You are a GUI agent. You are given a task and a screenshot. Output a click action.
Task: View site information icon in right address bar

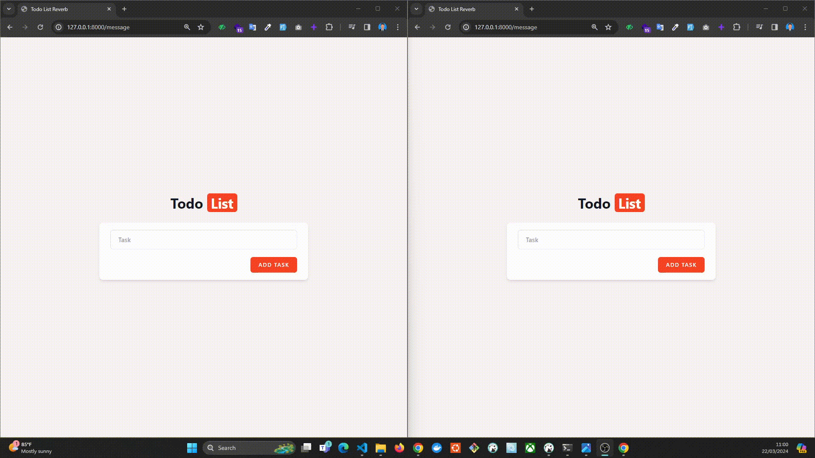tap(466, 27)
